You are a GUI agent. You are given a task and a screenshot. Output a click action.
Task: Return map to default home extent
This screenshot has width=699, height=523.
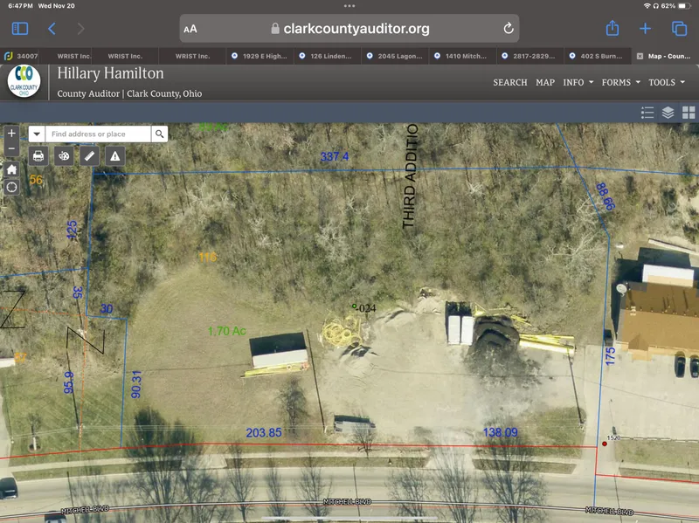click(11, 169)
